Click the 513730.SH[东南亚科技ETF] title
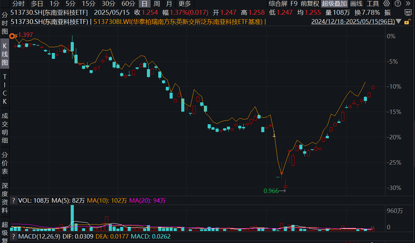This screenshot has width=415, height=243. coord(49,13)
